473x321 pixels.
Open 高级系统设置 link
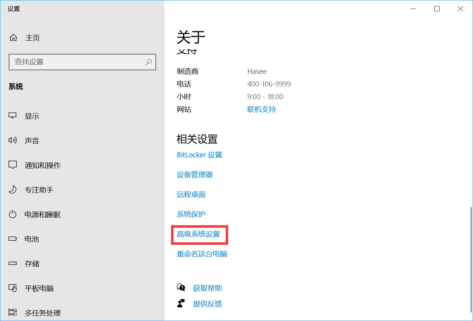[x=198, y=234]
